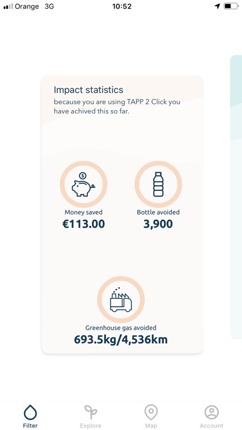242x430 pixels.
Task: Tap the battery indicator in status bar
Action: click(x=231, y=6)
